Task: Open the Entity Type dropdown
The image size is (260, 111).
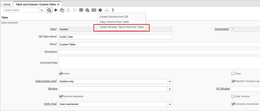Action: [170, 104]
